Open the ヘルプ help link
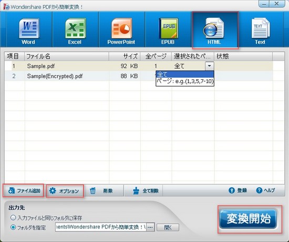Screen dimensions: 289x242 [265, 190]
